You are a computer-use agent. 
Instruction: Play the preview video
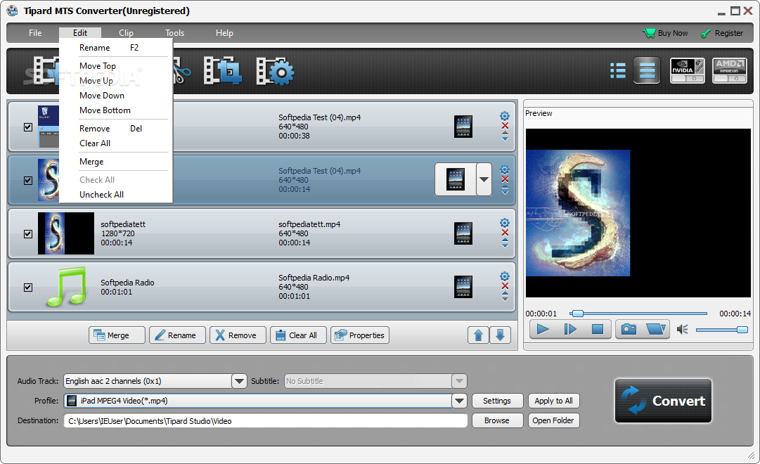543,329
